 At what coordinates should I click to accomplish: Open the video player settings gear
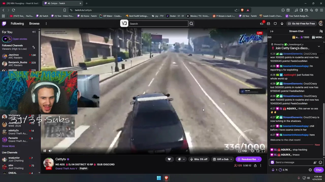click(252, 151)
